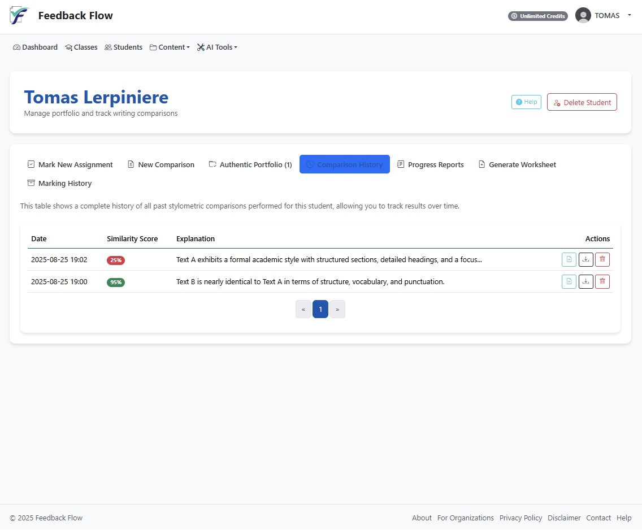Open the Privacy Policy footer link
The height and width of the screenshot is (530, 642).
pos(520,518)
